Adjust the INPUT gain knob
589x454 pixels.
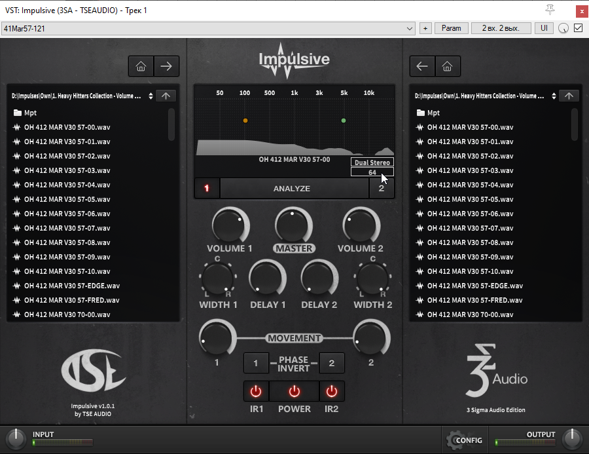(16, 438)
